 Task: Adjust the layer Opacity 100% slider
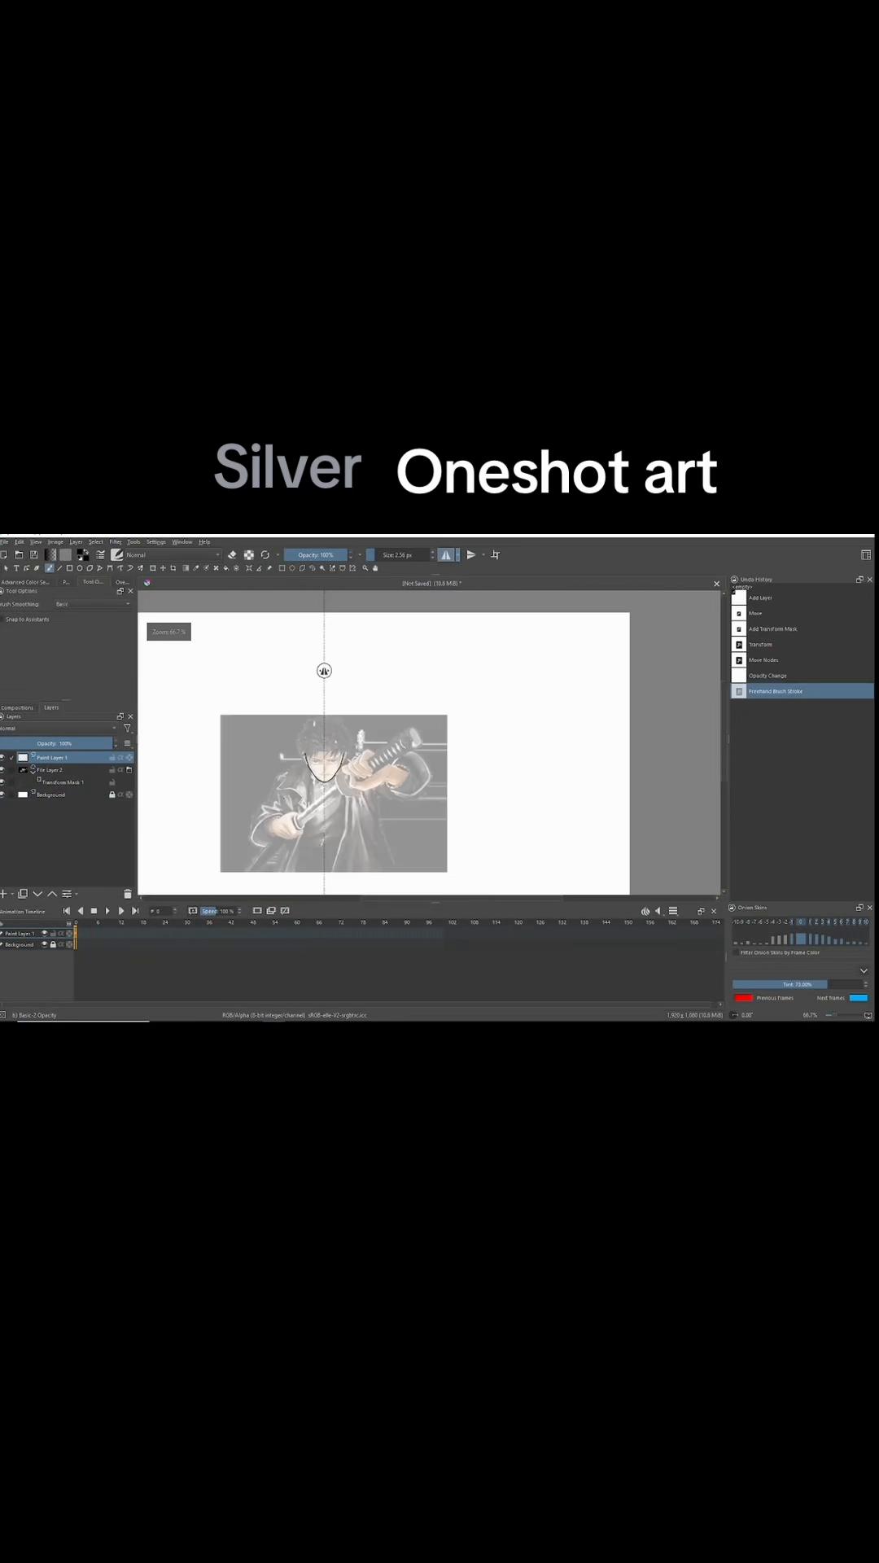coord(56,743)
